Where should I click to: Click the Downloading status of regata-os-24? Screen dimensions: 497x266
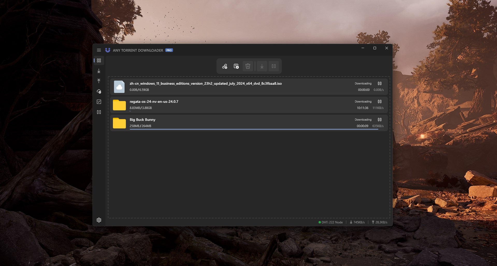click(363, 101)
